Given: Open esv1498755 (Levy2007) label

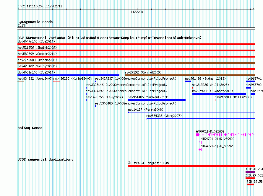Looking at the screenshot, I should click(x=104, y=97).
